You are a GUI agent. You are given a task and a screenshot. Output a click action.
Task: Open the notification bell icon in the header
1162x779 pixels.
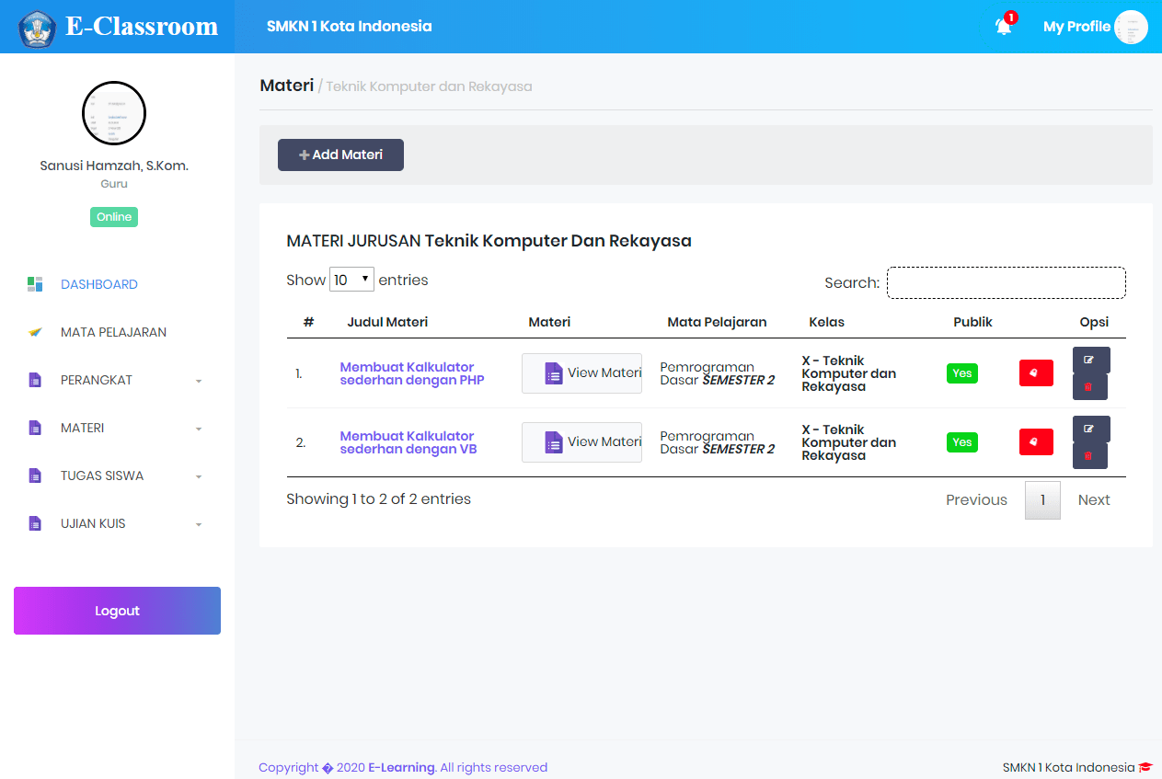click(x=1002, y=25)
